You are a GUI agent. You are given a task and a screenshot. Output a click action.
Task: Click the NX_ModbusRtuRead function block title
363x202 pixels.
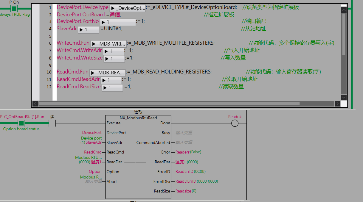click(138, 118)
